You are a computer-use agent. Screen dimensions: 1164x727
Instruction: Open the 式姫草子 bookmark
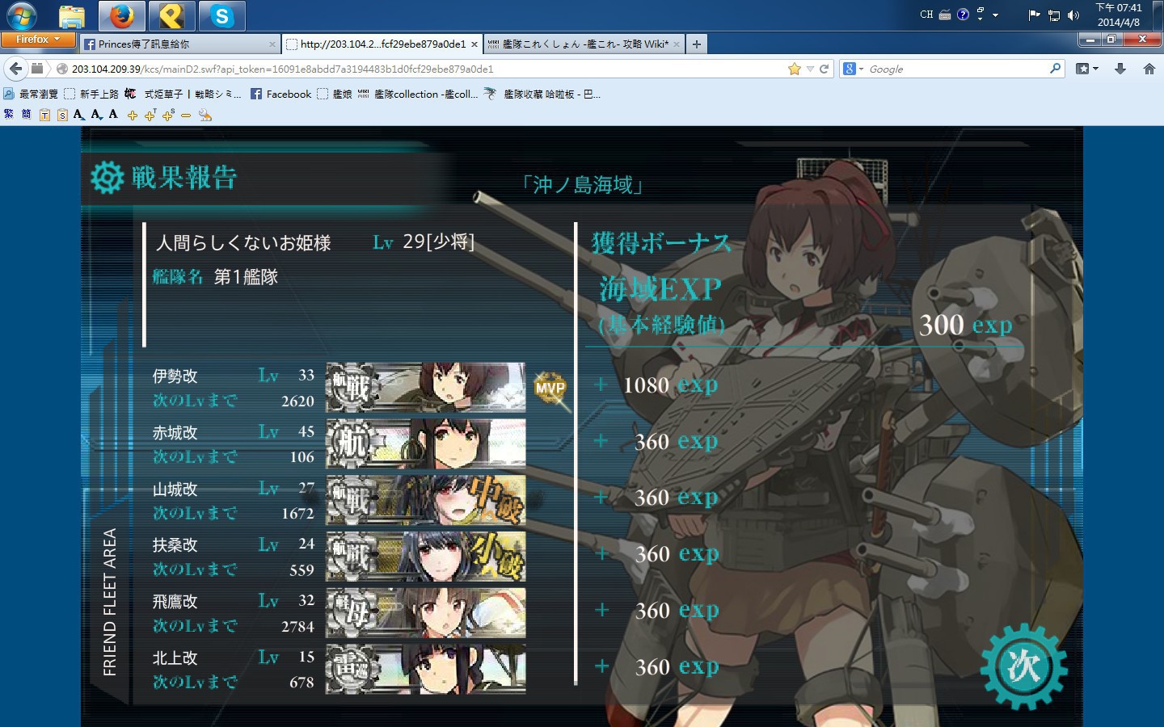183,95
